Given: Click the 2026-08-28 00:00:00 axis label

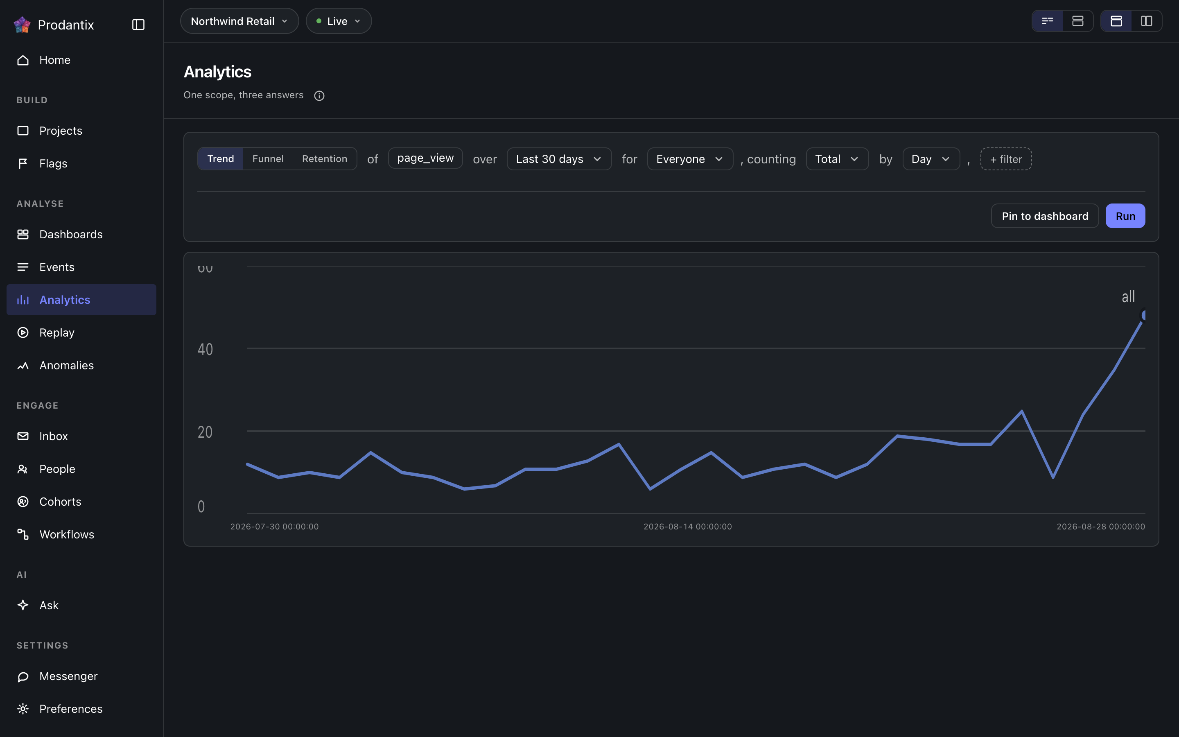Looking at the screenshot, I should [1100, 527].
